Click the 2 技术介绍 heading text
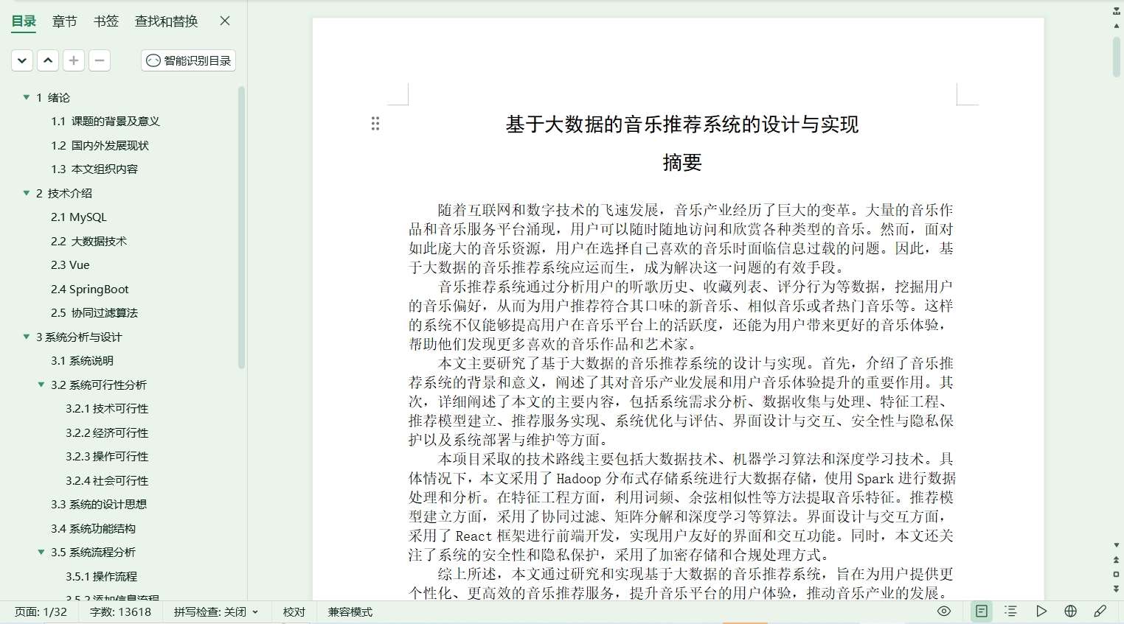Screen dimensions: 1124x624 64,193
